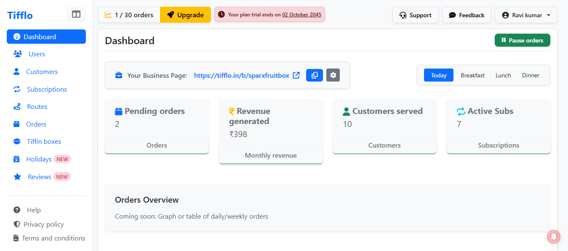This screenshot has width=568, height=251.
Task: Open Reviews star menu item
Action: pos(39,177)
